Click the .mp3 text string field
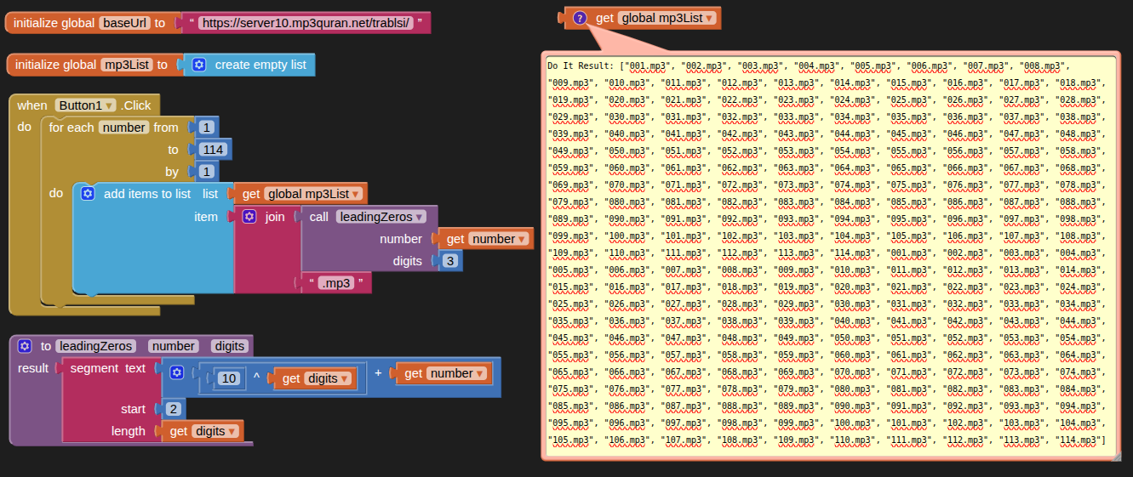 [x=335, y=283]
